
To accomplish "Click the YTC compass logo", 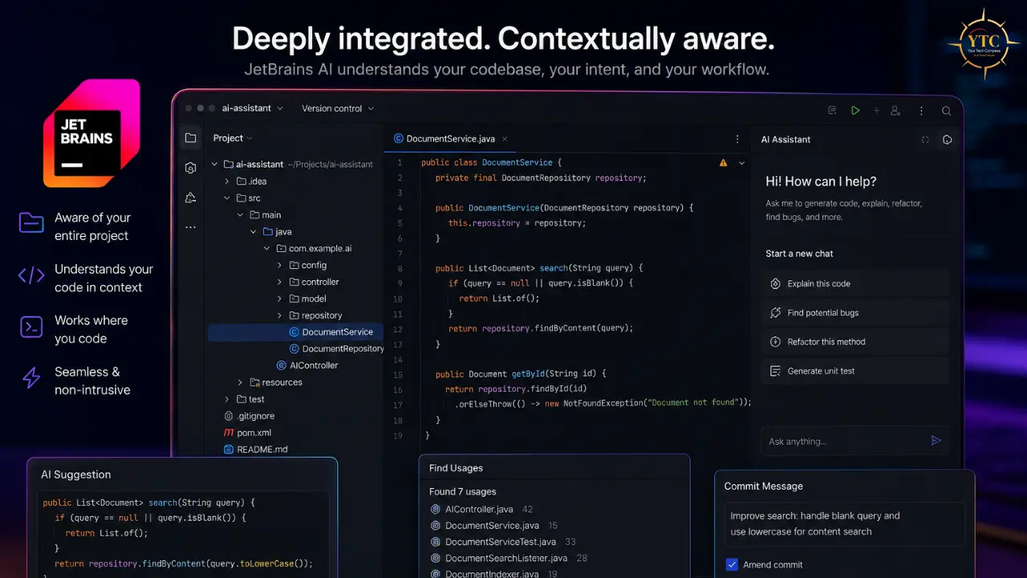I will click(983, 43).
